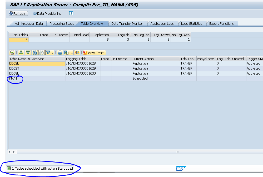Open View Errors
The image size is (263, 177).
pyautogui.click(x=94, y=53)
